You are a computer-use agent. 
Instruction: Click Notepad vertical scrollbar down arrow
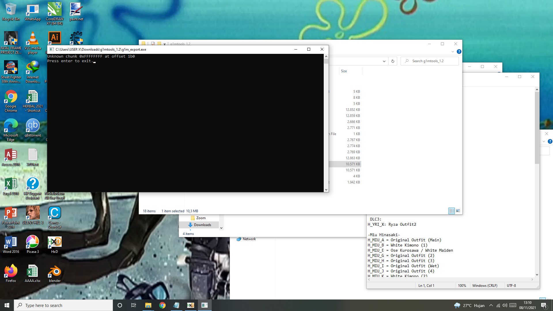tap(537, 275)
